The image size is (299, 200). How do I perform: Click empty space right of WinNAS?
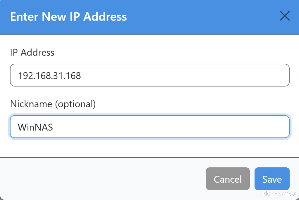click(172, 127)
